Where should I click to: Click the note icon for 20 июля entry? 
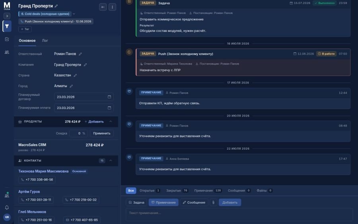[x=129, y=124]
